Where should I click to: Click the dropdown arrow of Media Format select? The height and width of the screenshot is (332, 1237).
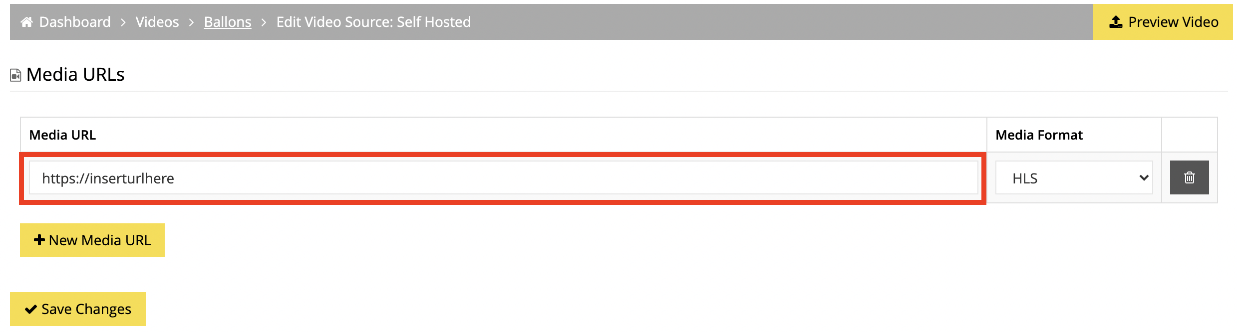click(x=1144, y=178)
